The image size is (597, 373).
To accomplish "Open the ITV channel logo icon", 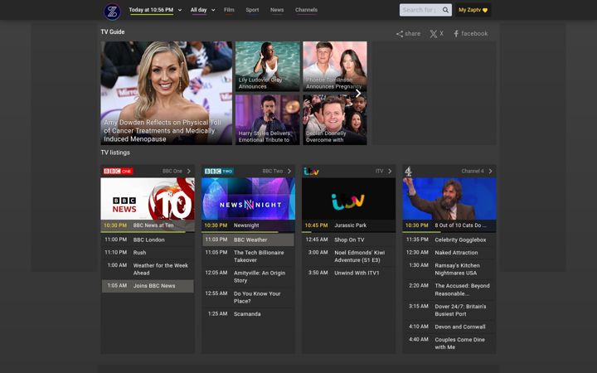I will [x=311, y=172].
